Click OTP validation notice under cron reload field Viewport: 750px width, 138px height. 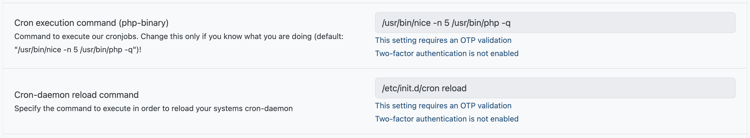click(x=443, y=106)
